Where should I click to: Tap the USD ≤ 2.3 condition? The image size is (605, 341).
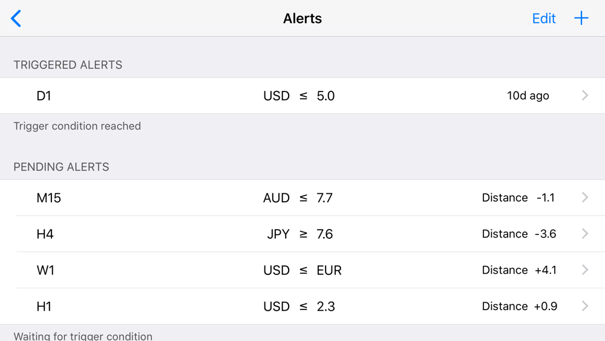299,306
